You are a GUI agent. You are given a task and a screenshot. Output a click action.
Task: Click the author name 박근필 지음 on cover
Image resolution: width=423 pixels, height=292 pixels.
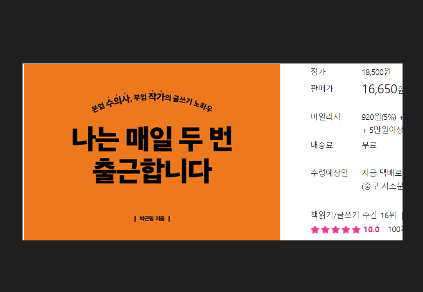[152, 219]
